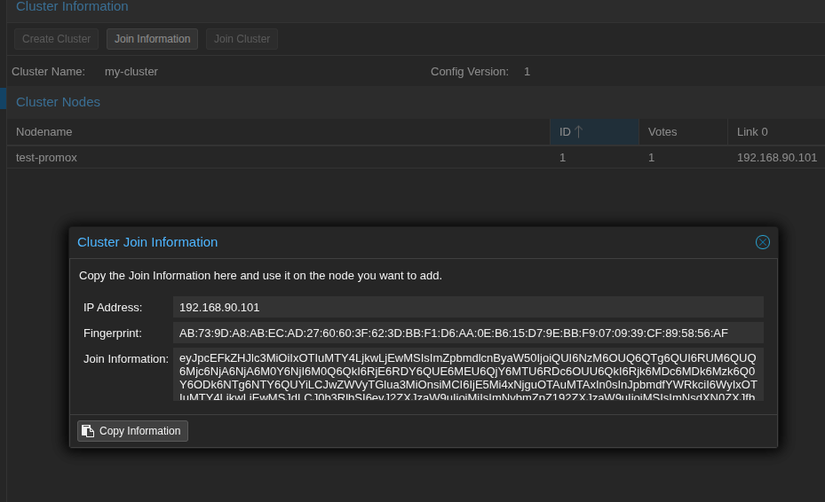The image size is (825, 502).
Task: Click the Votes cell of test-promox
Action: click(x=652, y=157)
